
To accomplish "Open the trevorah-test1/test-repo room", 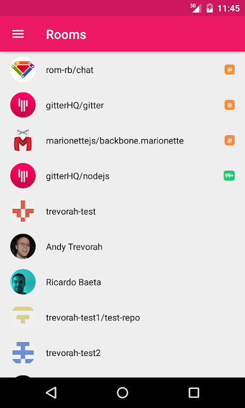I will 122,317.
